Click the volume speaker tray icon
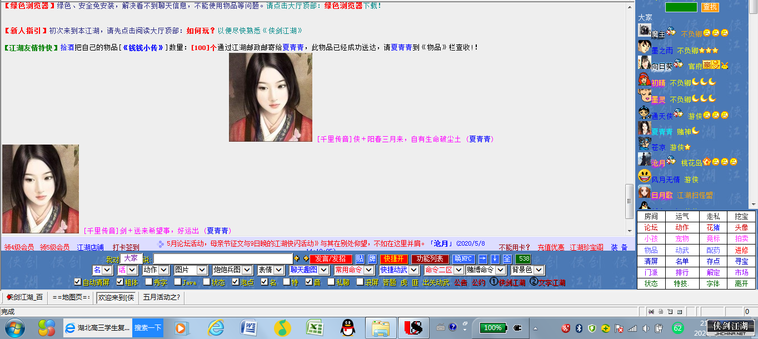This screenshot has width=758, height=339. [646, 328]
